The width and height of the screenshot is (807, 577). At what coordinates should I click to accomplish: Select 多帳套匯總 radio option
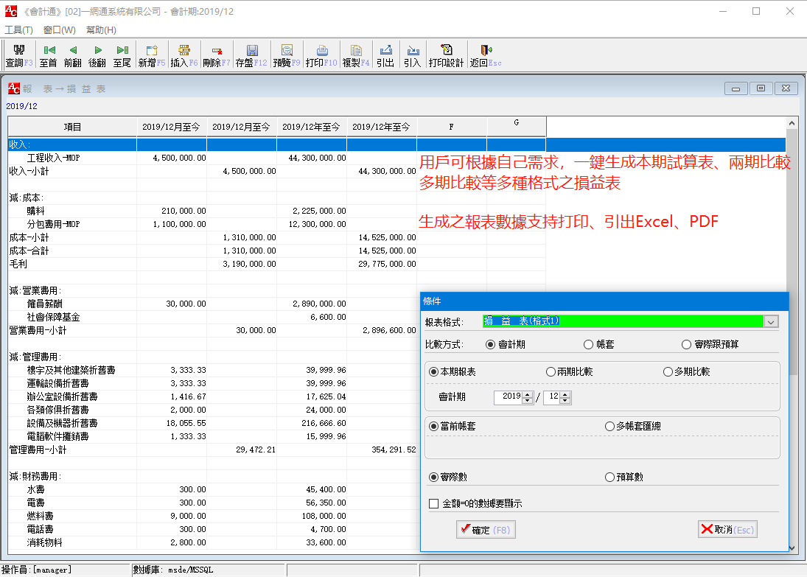coord(609,427)
